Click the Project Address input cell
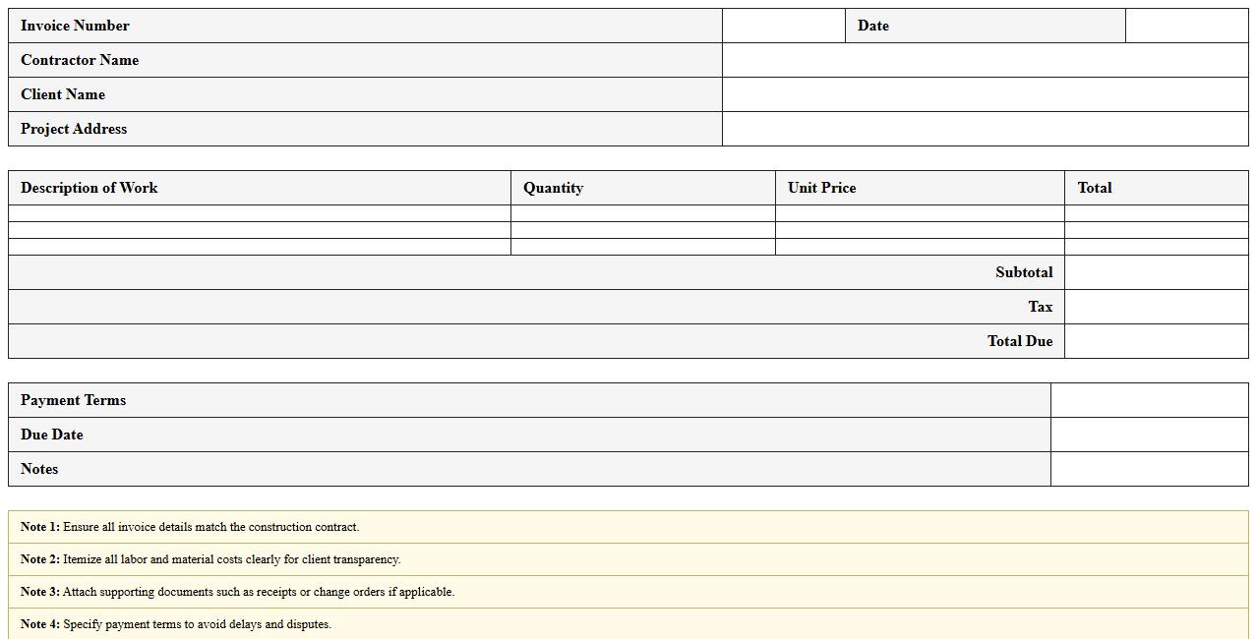 [984, 129]
